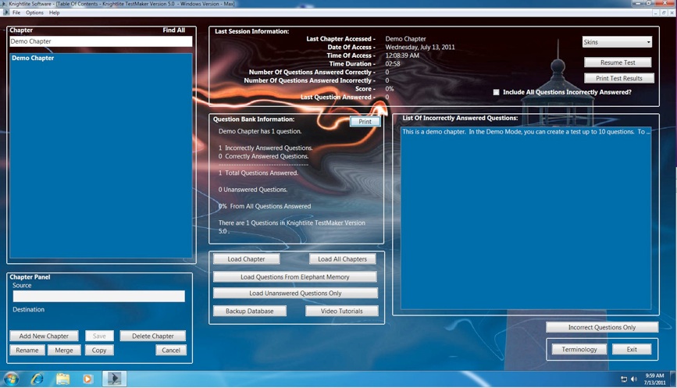Click the Resume Test button
The height and width of the screenshot is (388, 677).
pyautogui.click(x=618, y=62)
